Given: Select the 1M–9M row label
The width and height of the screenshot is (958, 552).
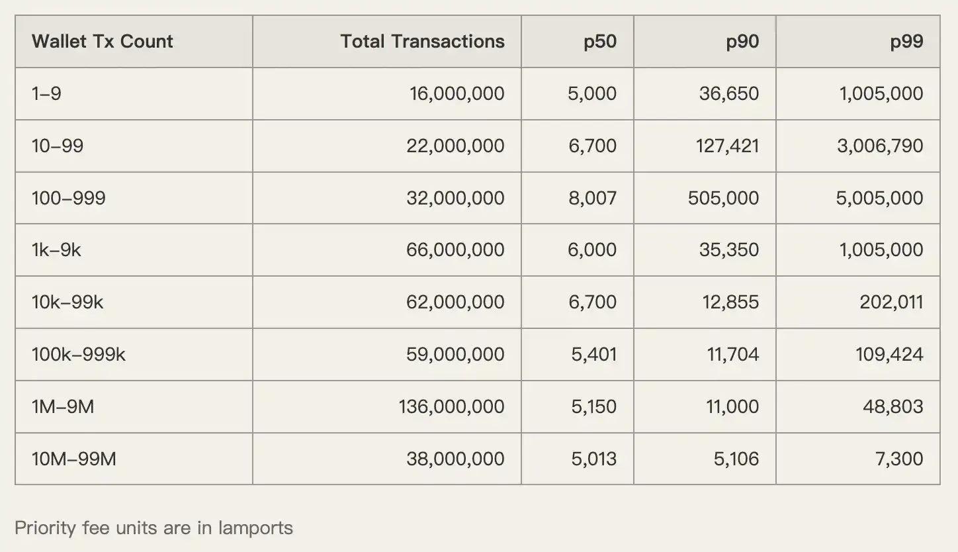Looking at the screenshot, I should point(63,406).
